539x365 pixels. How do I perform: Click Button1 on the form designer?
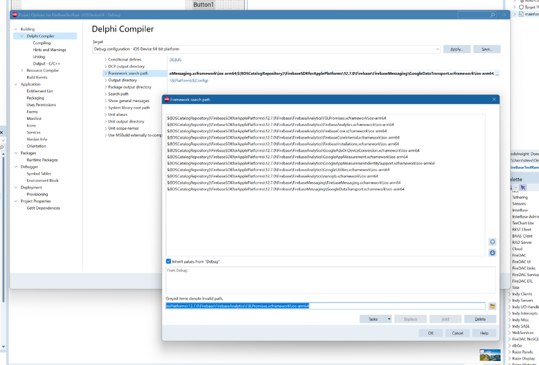click(x=203, y=5)
